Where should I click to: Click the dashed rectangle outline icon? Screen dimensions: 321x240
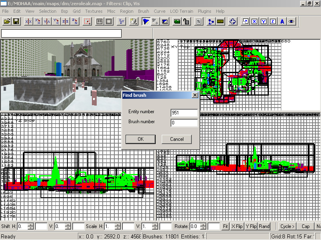click(x=109, y=21)
